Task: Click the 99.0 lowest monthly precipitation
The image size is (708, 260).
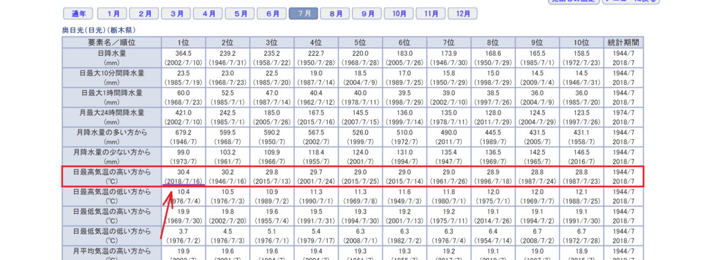Action: (183, 152)
